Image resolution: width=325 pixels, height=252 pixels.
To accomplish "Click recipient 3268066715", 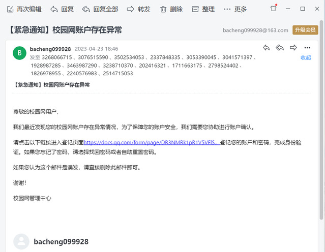I will (57, 57).
